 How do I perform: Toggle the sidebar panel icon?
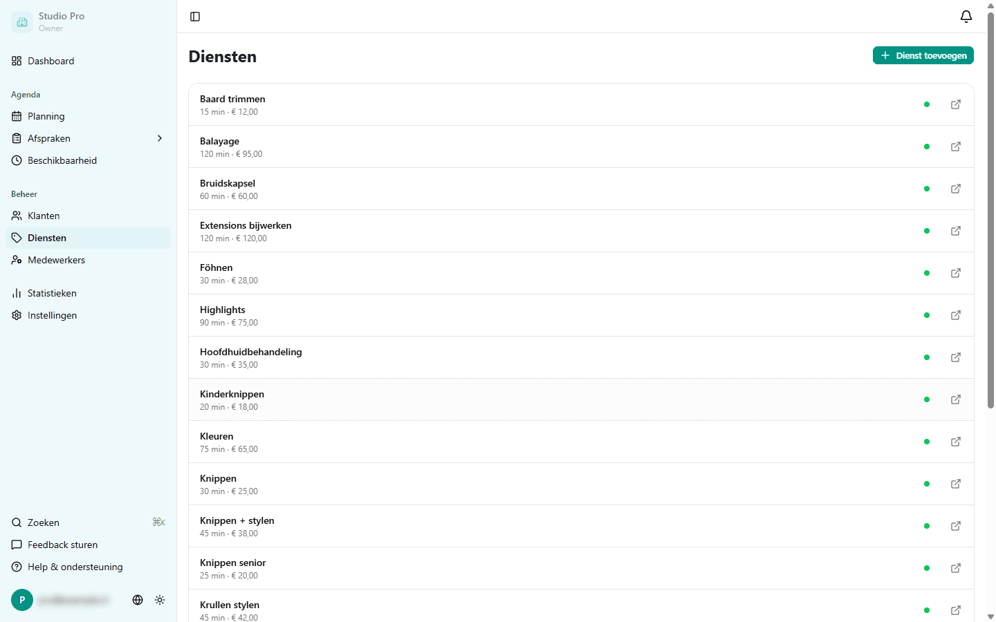[195, 17]
